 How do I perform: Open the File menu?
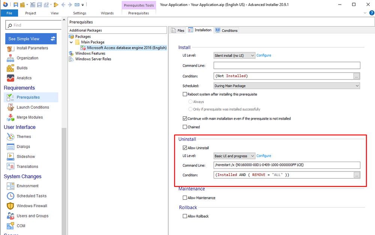coord(9,13)
